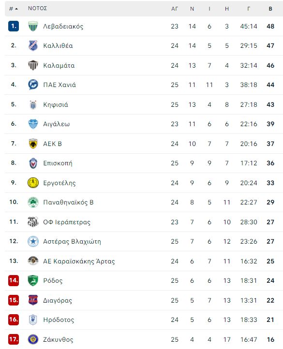Image resolution: width=283 pixels, height=349 pixels.
Task: Sort table by the # rank column
Action: point(14,9)
